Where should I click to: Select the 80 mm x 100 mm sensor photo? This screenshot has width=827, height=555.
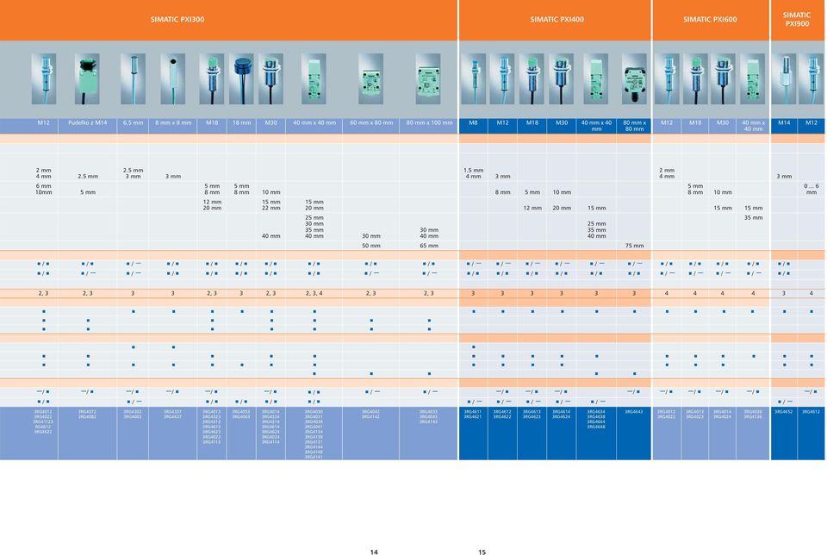click(428, 78)
